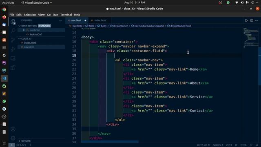Click the Run Code play icon
The image size is (261, 147).
246,20
